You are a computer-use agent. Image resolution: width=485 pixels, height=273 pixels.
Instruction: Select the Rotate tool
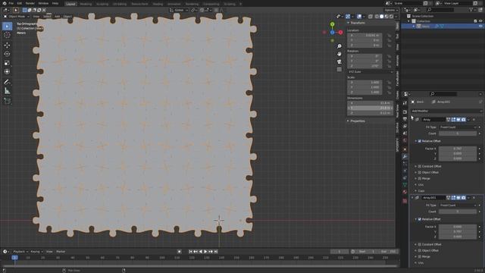(x=7, y=54)
